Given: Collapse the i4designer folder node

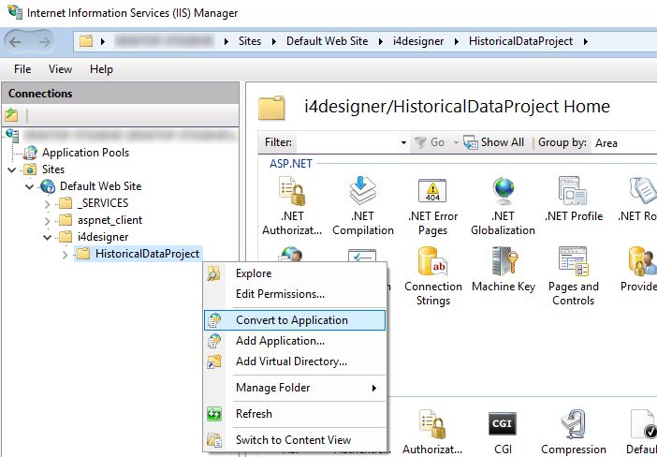Looking at the screenshot, I should click(x=48, y=237).
